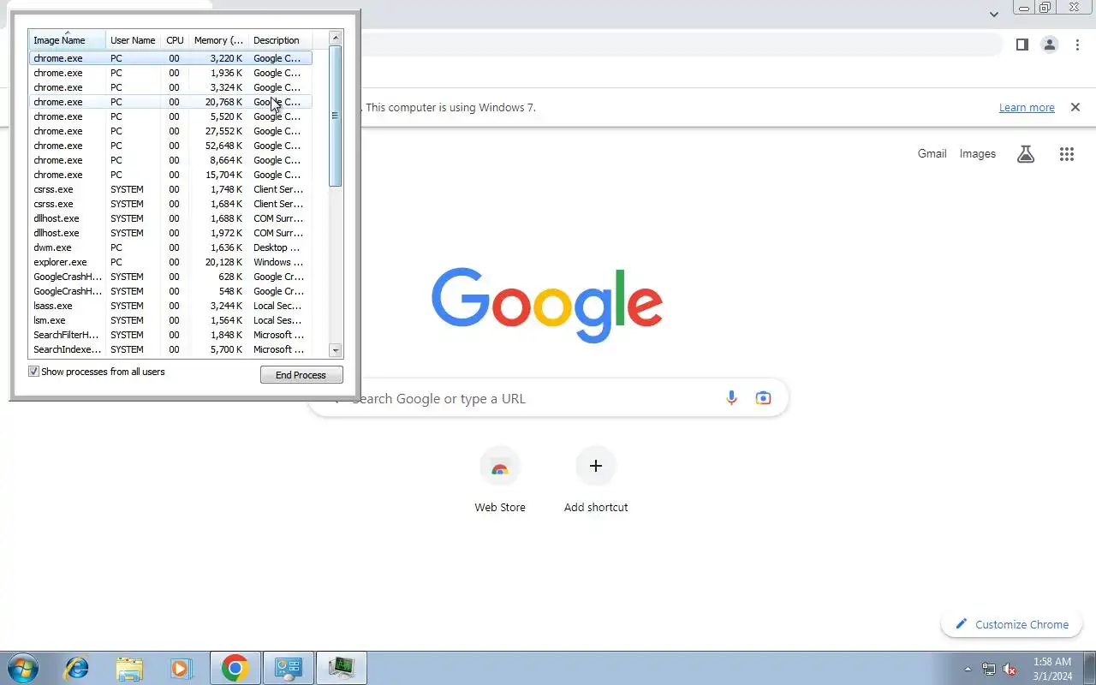Open Chrome's side panel icon

coord(1022,45)
